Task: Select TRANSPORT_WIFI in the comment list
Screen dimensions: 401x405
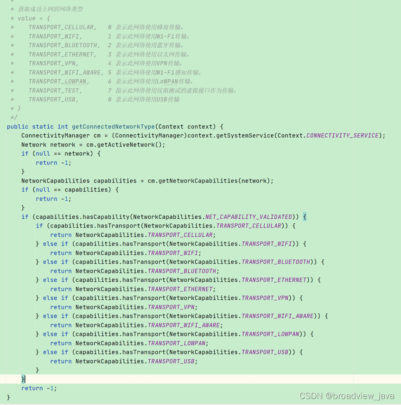Action: 54,37
